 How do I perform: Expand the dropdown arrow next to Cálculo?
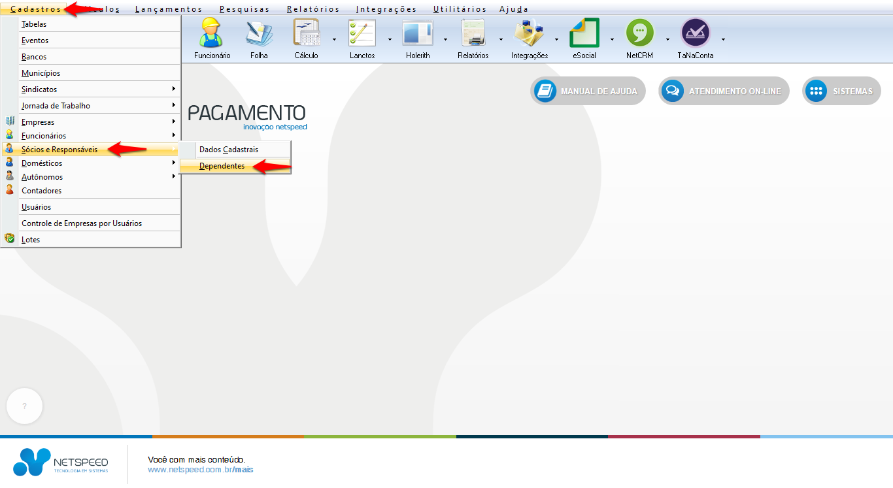(334, 39)
